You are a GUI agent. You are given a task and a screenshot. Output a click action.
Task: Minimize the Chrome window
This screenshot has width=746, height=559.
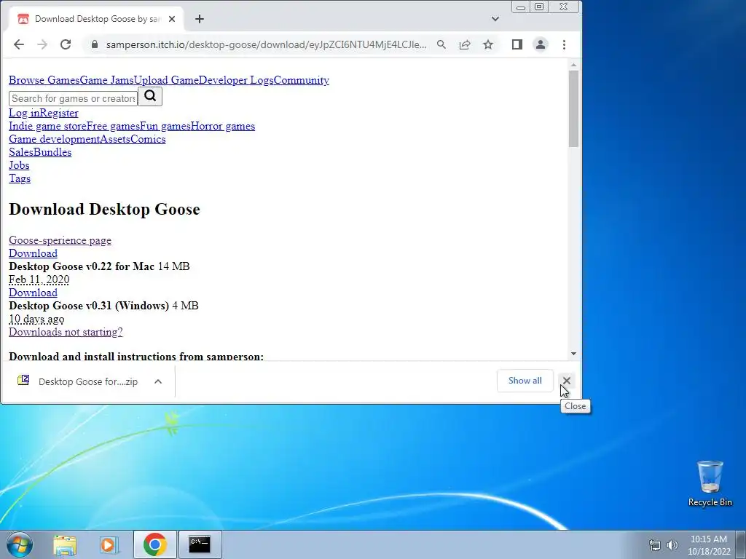[x=521, y=7]
